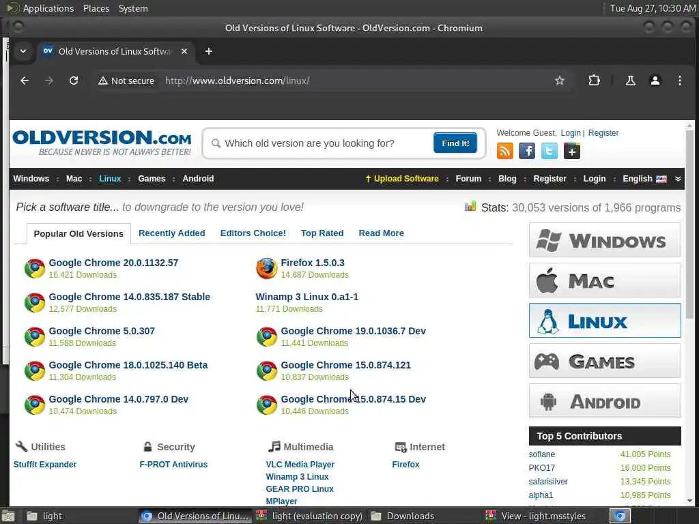Open Forum from the nav bar
This screenshot has height=524, width=699.
pos(468,179)
